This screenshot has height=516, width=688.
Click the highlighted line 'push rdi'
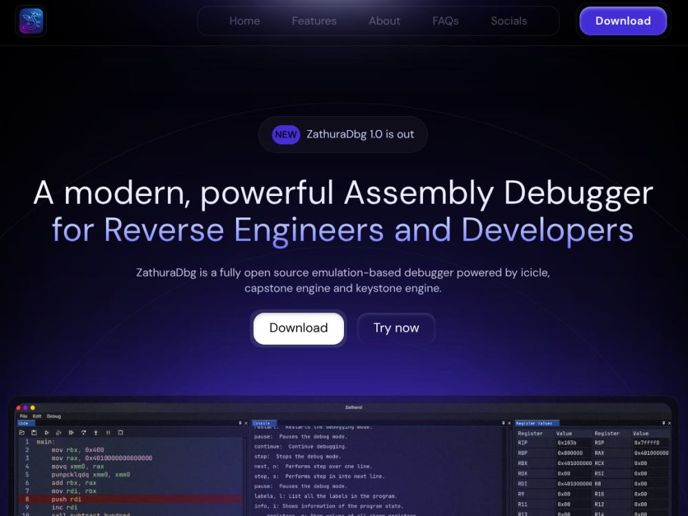coord(130,499)
